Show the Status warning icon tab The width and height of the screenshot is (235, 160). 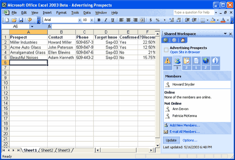click(167, 63)
